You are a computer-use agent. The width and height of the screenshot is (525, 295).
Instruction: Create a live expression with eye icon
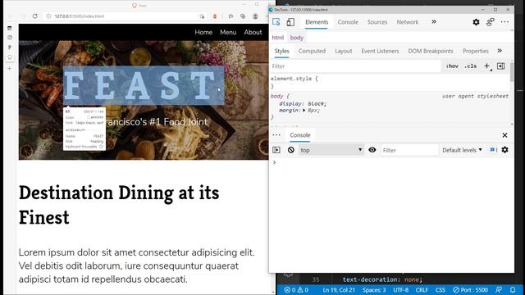click(x=372, y=150)
